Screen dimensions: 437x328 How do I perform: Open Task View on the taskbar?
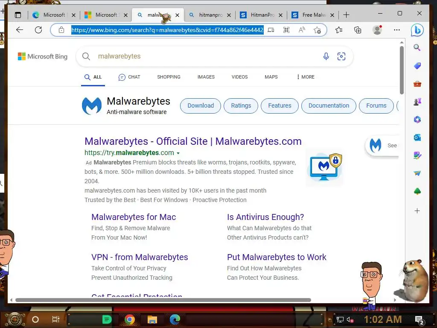click(x=56, y=319)
